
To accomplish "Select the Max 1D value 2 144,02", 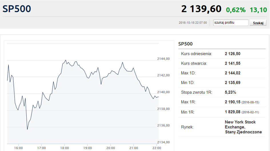I will tap(233, 73).
